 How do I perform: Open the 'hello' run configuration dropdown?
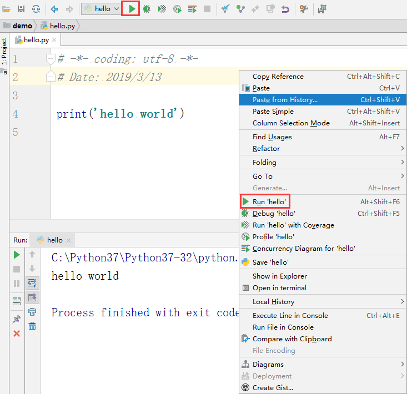tap(101, 9)
